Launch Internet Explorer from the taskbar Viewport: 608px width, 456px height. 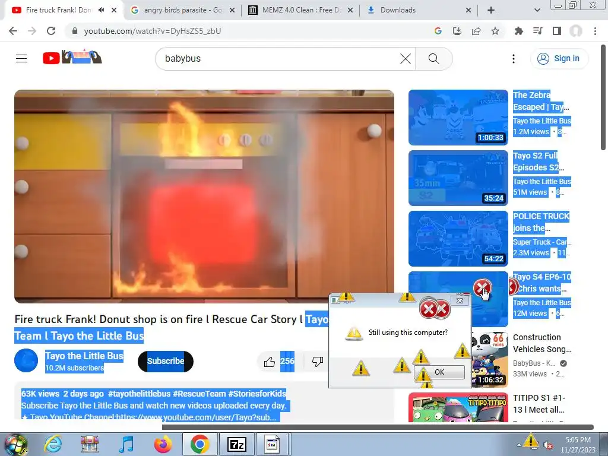(x=53, y=444)
